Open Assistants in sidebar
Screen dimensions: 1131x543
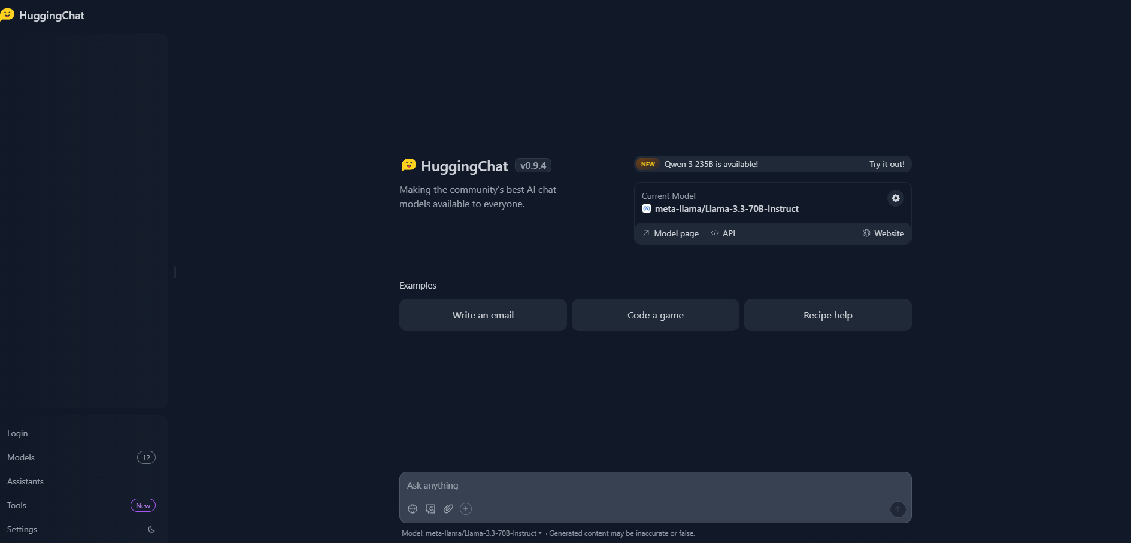click(x=25, y=481)
